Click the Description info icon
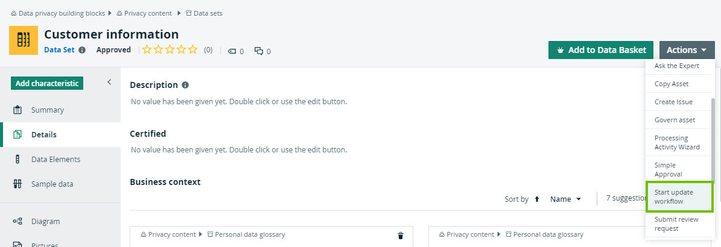Image resolution: width=721 pixels, height=247 pixels. 185,85
